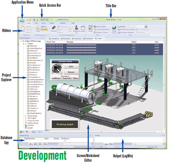Screen dimensions: 169x163
Task: Collapse the Project root node in Project Explorer
Action: [21, 41]
